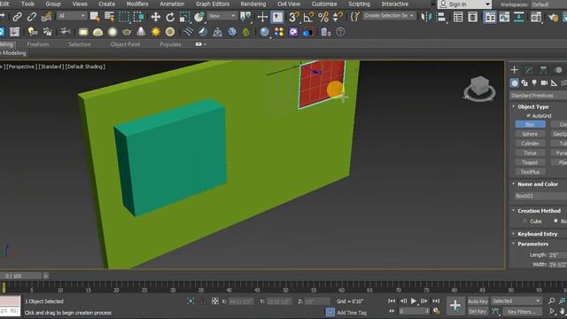Open reference coordinate View dropdown
This screenshot has height=319, width=567.
(x=222, y=16)
